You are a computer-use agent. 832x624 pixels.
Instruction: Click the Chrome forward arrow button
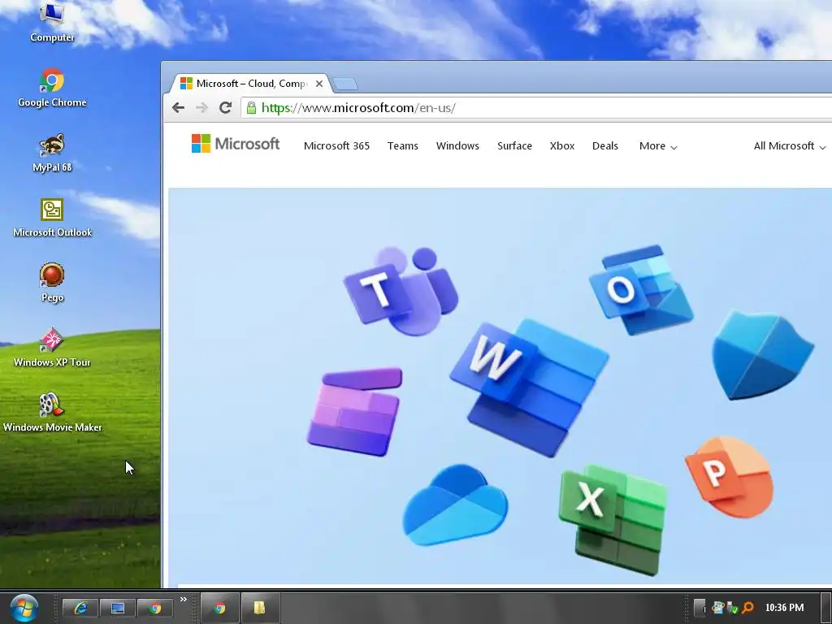(x=201, y=108)
